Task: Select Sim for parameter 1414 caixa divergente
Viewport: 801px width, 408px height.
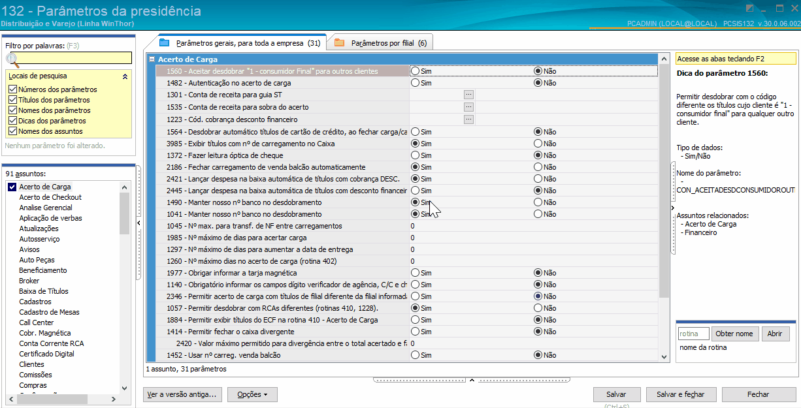Action: [x=415, y=332]
